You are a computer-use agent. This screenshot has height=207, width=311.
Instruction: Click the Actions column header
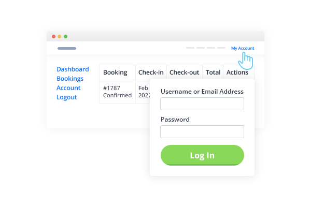point(237,72)
